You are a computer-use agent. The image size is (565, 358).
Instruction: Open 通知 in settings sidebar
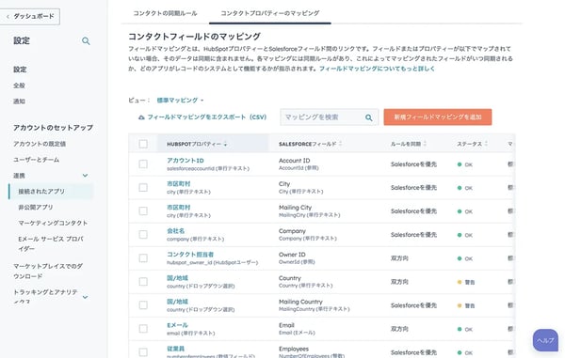(19, 101)
